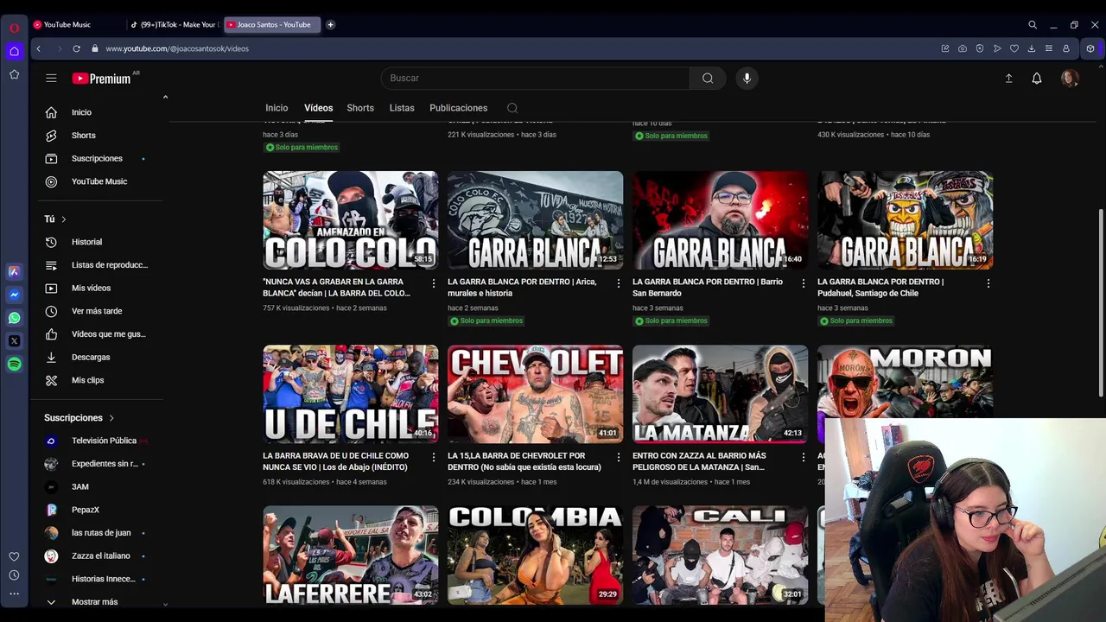Click the YouTube Premium logo
The image size is (1106, 622).
pos(101,79)
